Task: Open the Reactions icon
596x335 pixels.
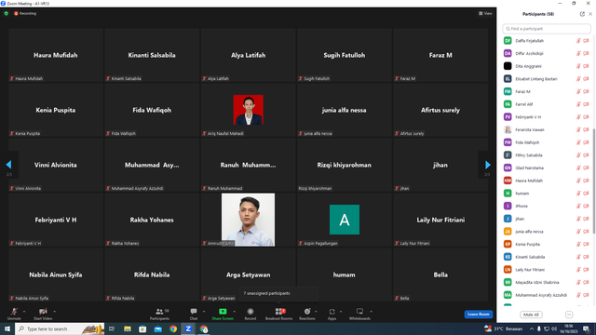Action: point(307,312)
